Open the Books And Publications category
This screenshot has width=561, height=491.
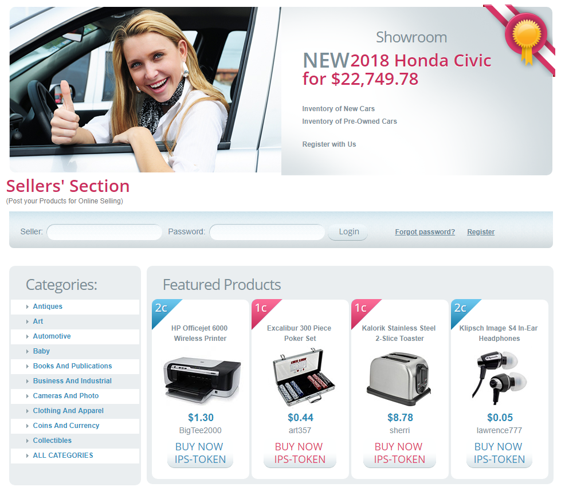[x=72, y=366]
